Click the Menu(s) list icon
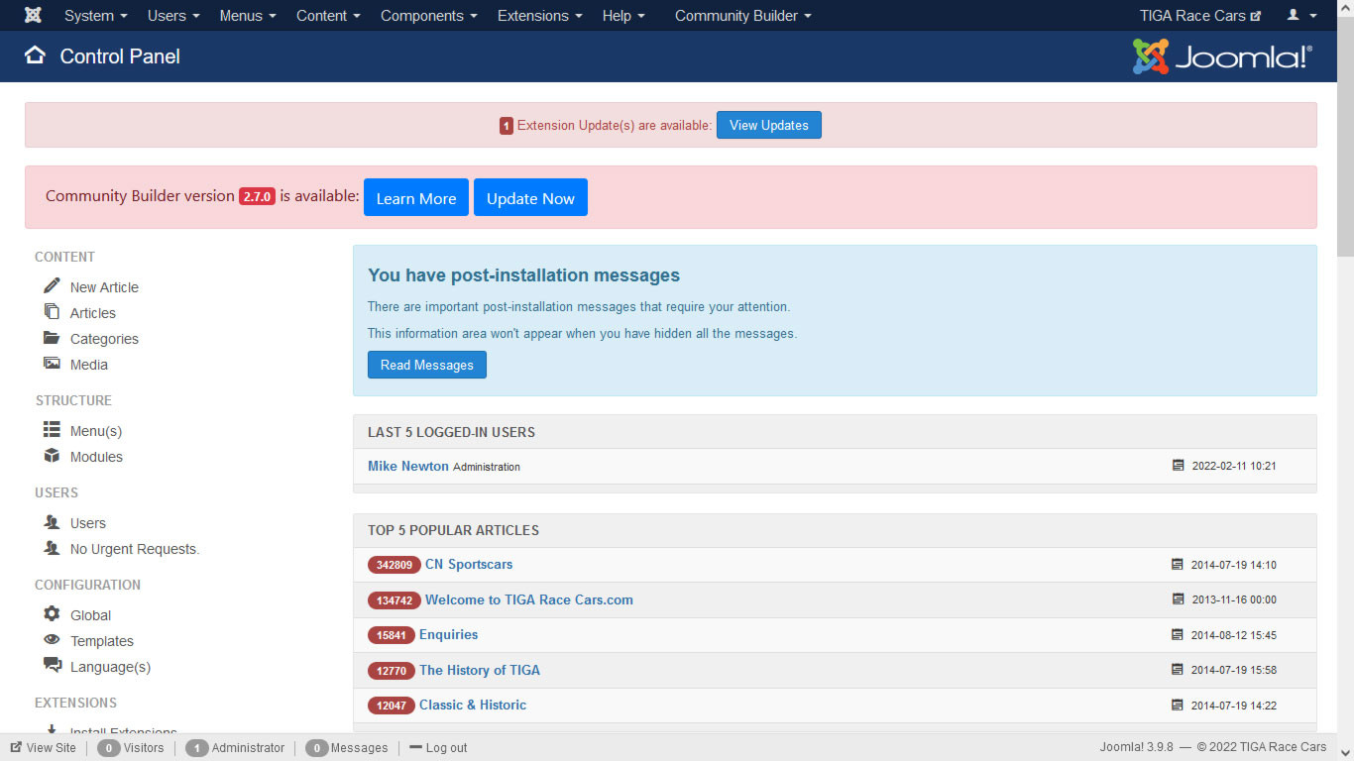Image resolution: width=1354 pixels, height=761 pixels. [x=52, y=430]
